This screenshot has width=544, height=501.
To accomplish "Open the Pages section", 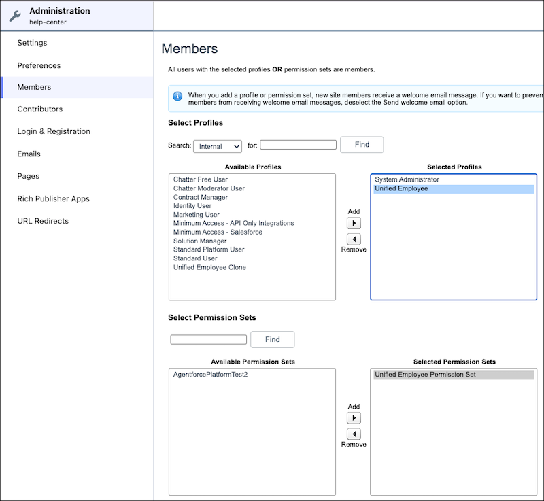I will point(28,176).
